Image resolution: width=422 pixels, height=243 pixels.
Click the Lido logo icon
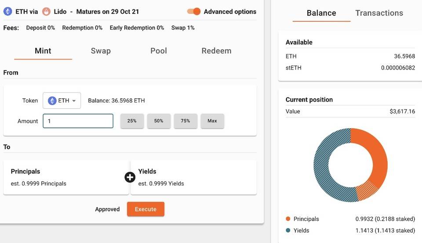[46, 11]
